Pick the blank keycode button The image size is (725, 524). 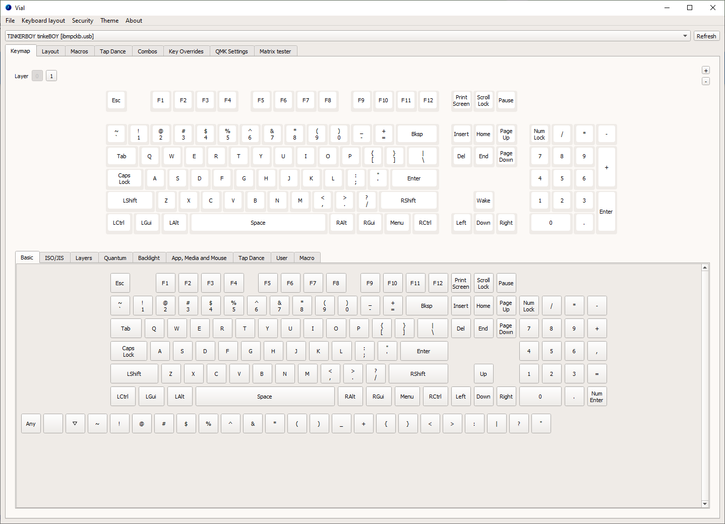(53, 424)
